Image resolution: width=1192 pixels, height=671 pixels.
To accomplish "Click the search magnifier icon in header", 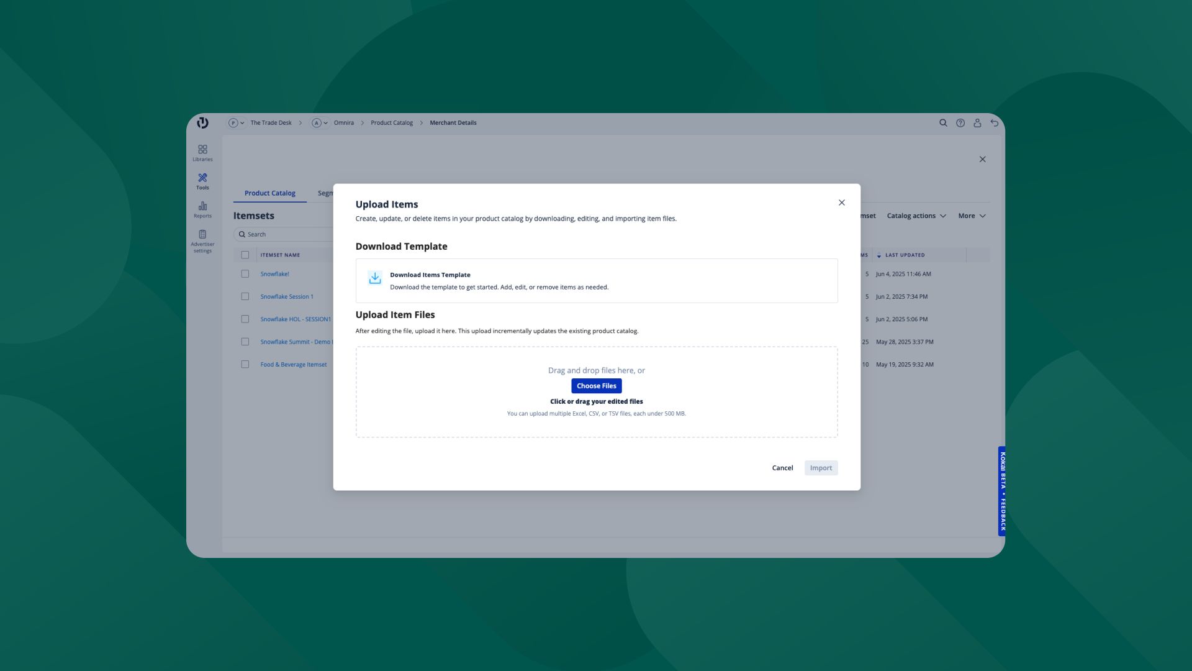I will coord(943,123).
